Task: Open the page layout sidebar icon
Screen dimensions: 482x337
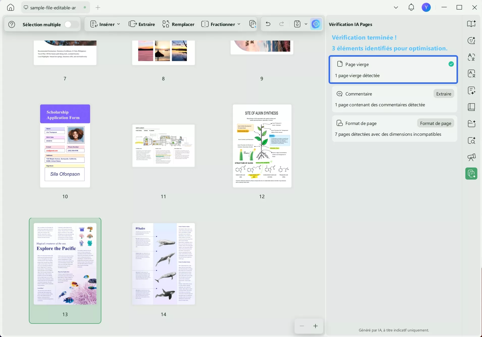Action: [471, 107]
